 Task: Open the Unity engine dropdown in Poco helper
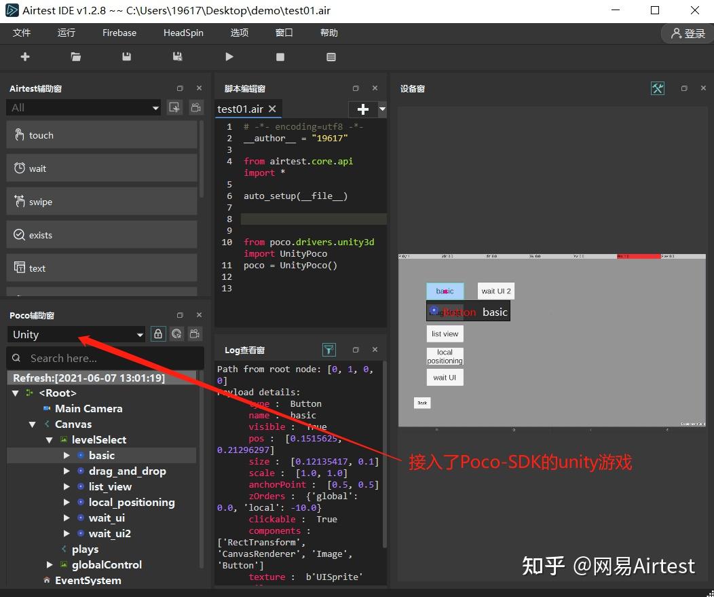click(76, 334)
